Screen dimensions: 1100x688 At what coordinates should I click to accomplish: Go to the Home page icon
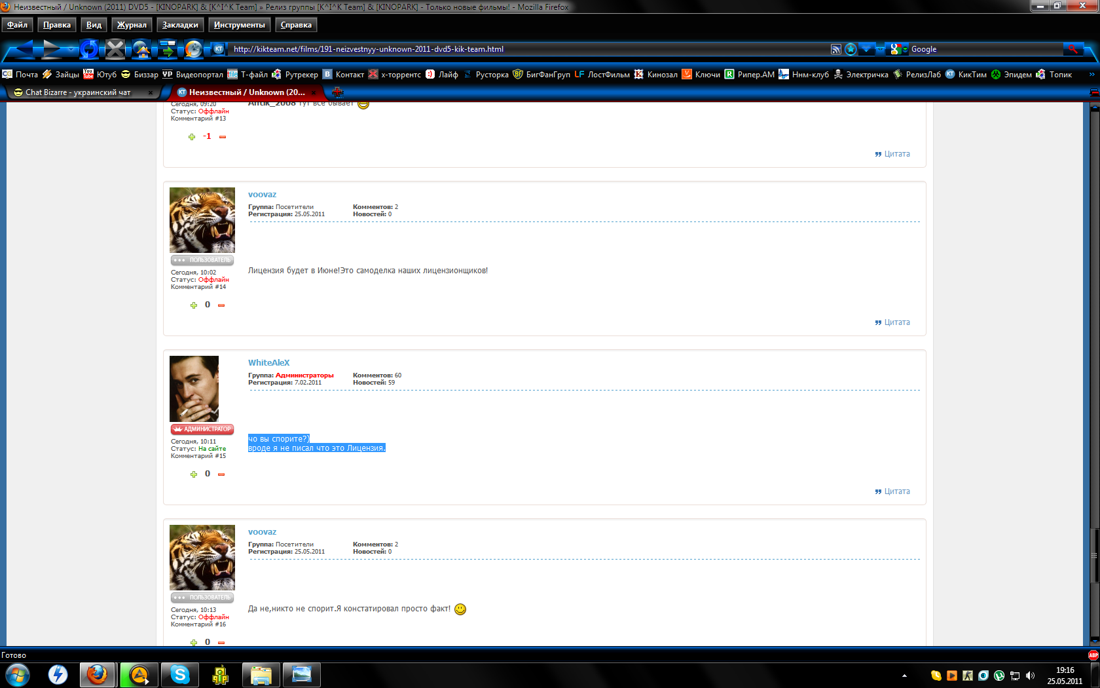point(141,48)
